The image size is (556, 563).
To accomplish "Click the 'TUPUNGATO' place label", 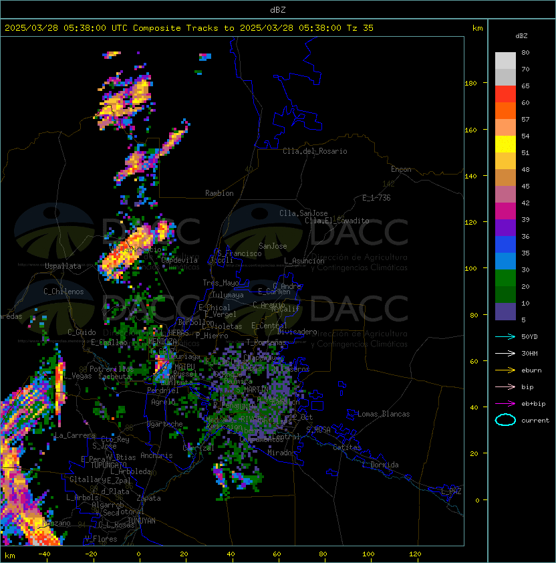I will [x=108, y=465].
